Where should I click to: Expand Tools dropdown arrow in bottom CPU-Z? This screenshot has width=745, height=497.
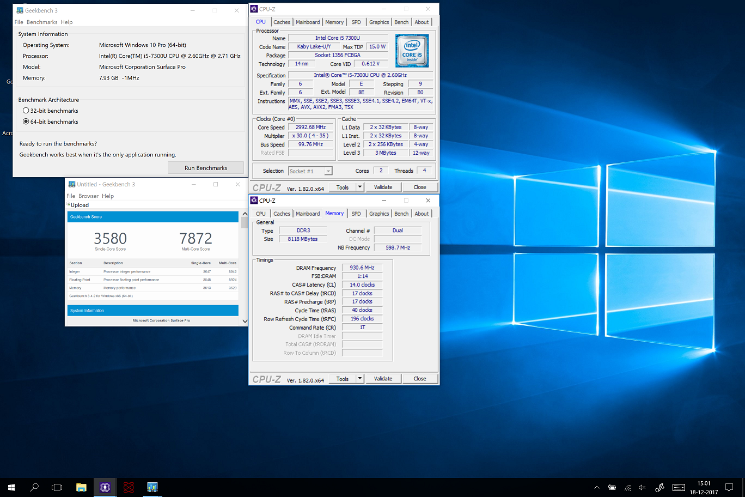click(x=360, y=379)
